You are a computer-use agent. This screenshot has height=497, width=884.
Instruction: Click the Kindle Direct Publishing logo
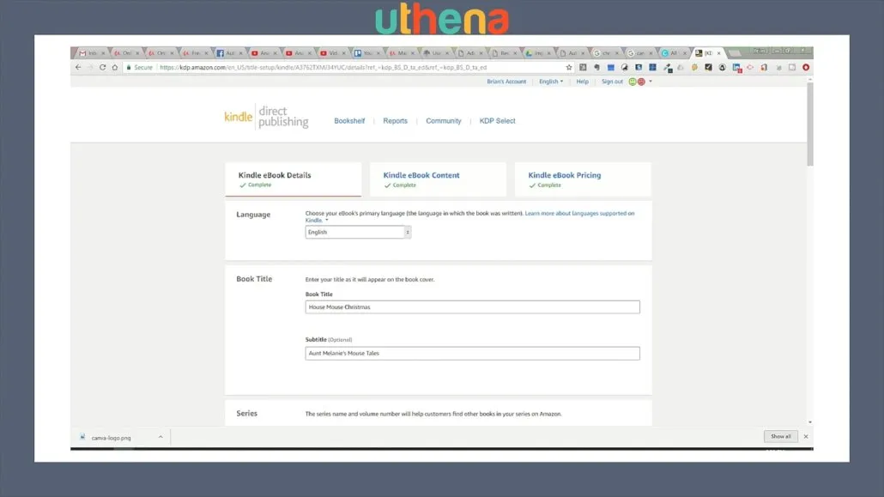pos(266,116)
